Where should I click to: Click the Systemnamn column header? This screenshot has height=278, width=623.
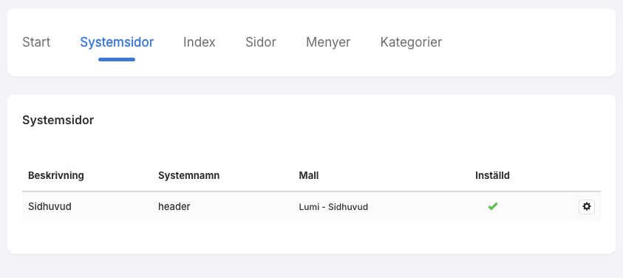(x=188, y=175)
